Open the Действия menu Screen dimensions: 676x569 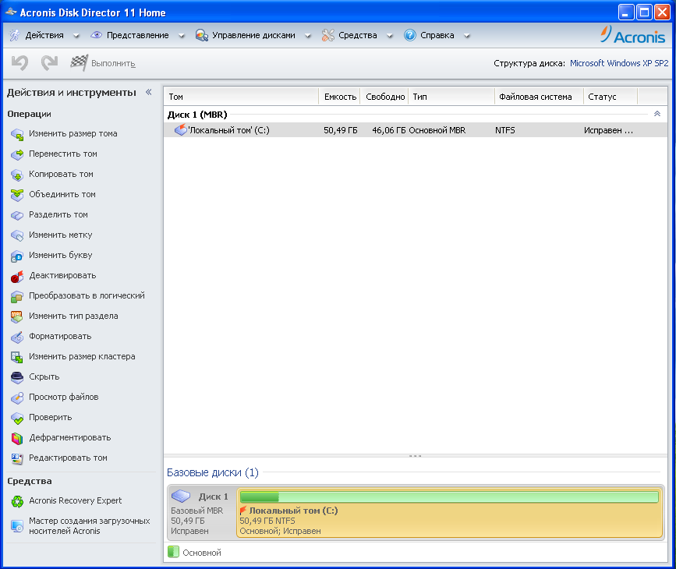point(44,35)
